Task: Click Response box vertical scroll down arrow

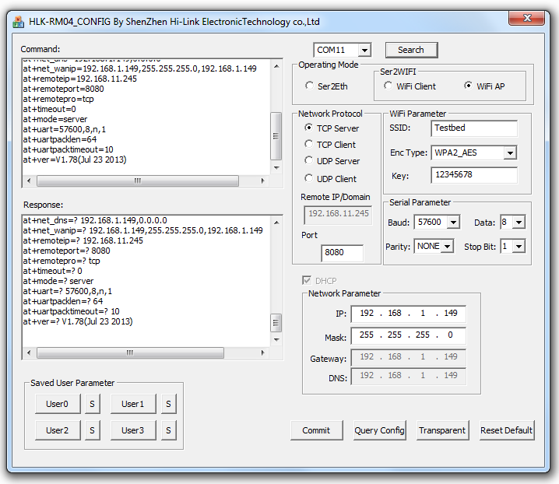Action: point(276,339)
